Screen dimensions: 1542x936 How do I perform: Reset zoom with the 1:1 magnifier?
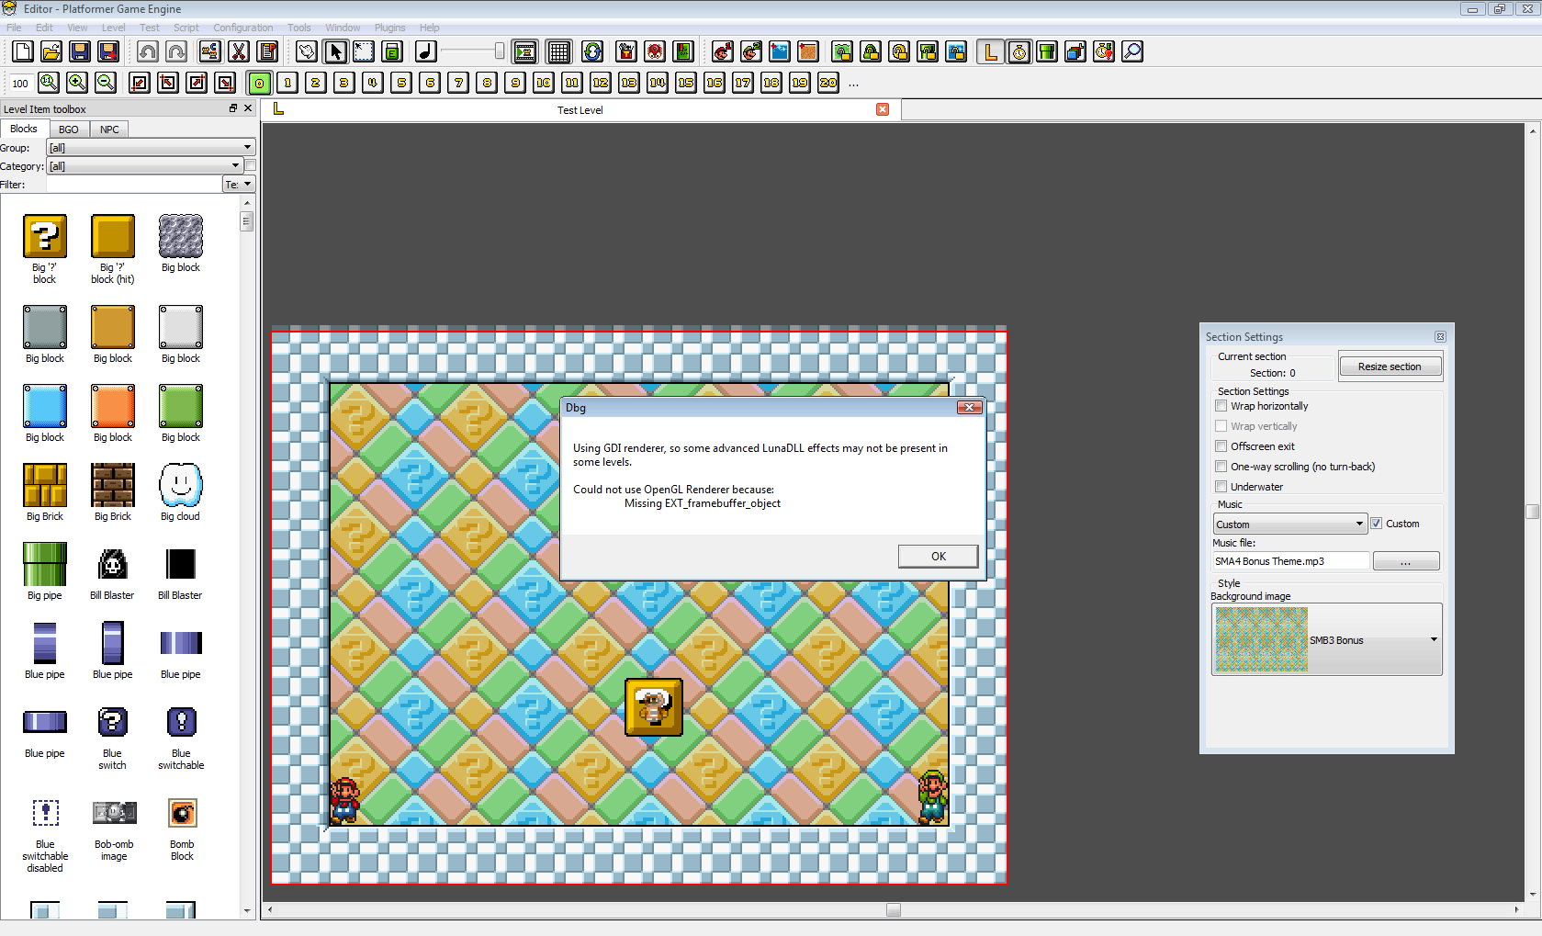[x=49, y=83]
